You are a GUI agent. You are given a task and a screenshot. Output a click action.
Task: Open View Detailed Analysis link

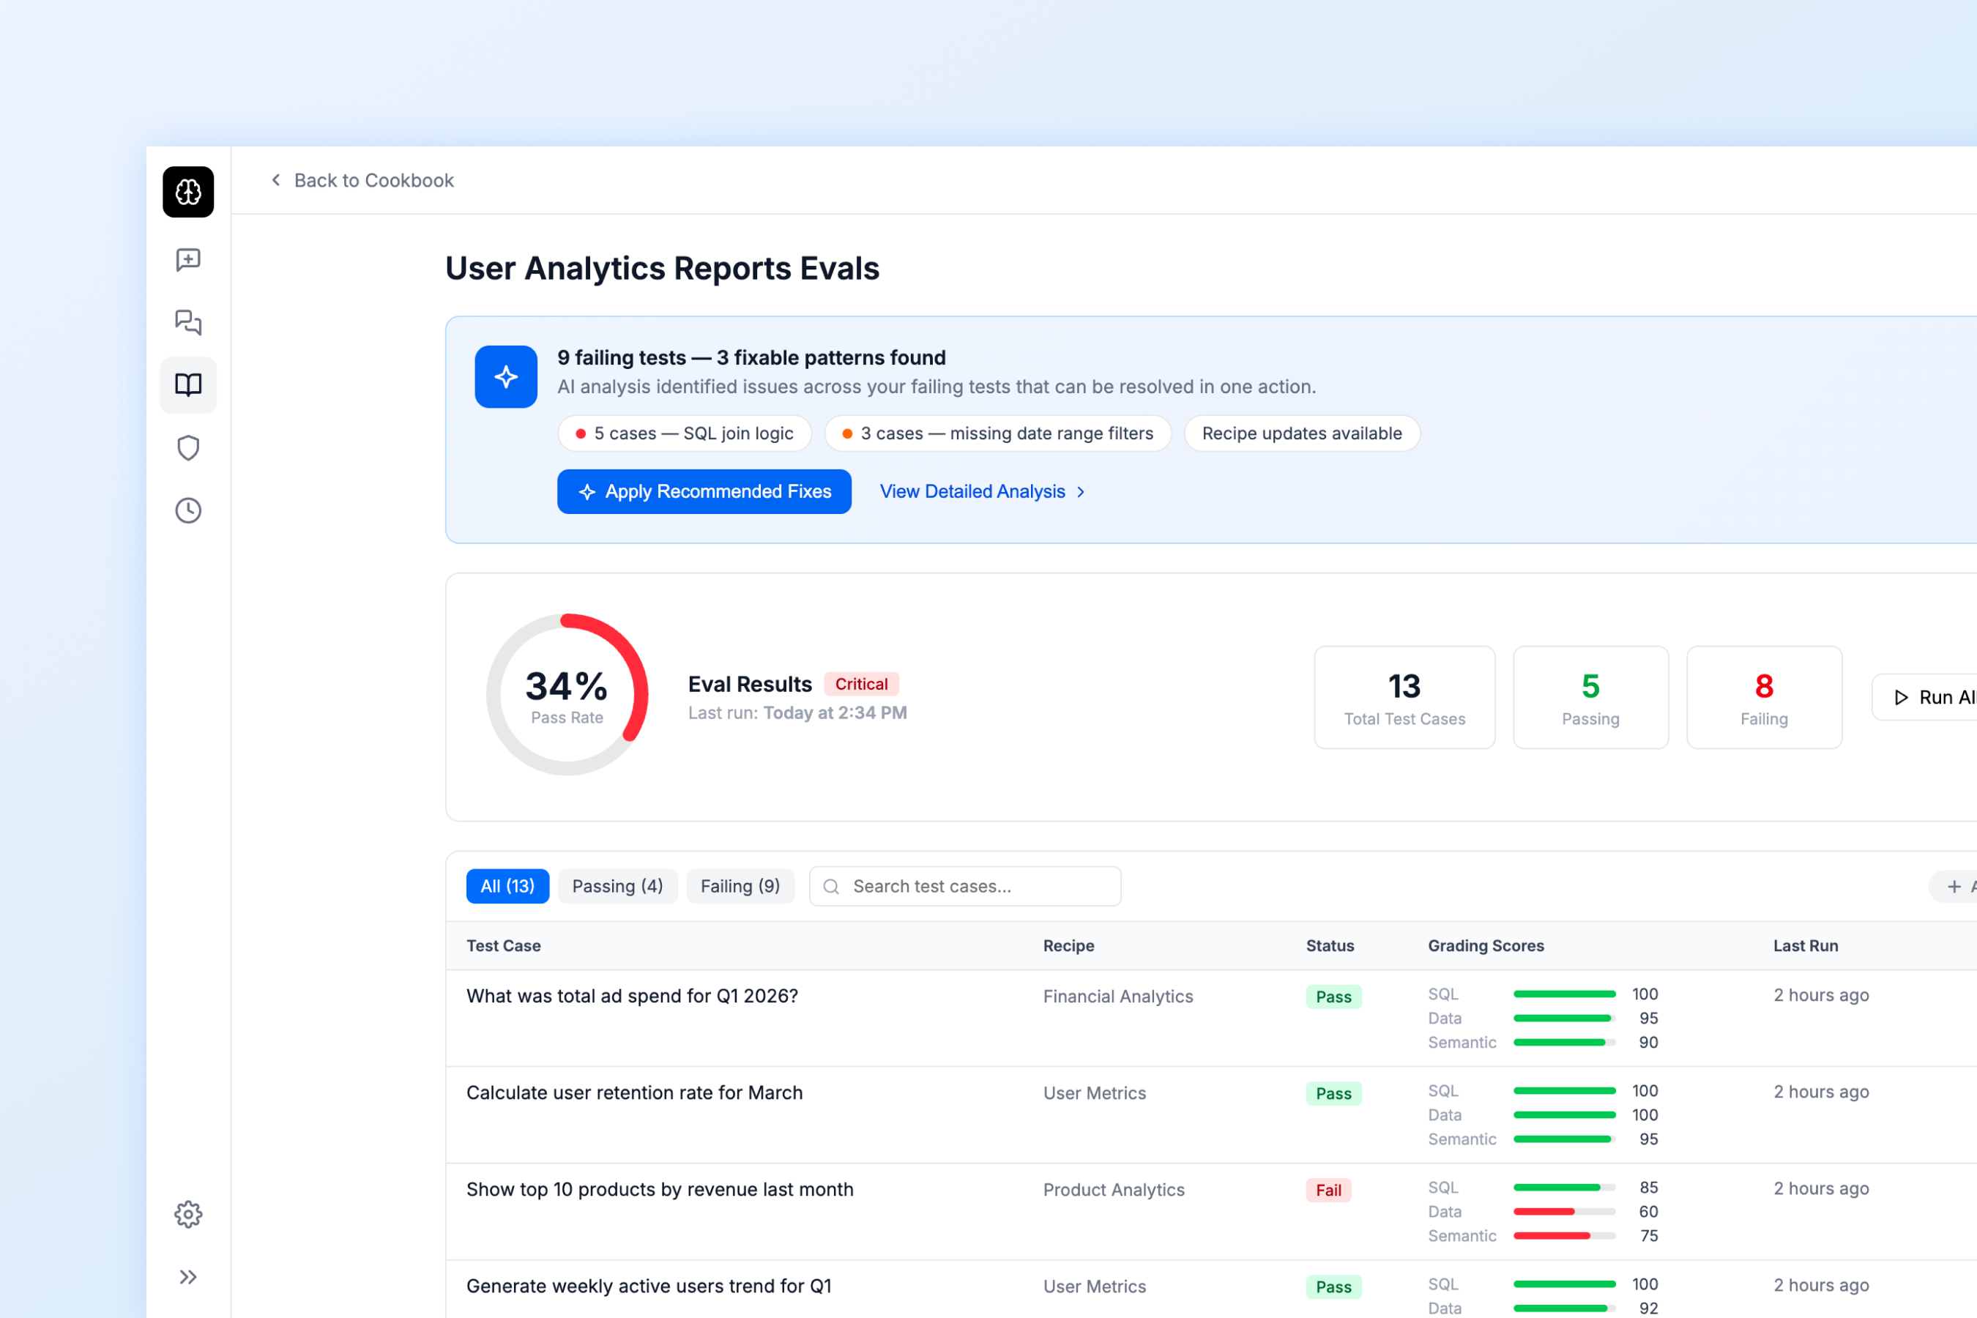(983, 492)
